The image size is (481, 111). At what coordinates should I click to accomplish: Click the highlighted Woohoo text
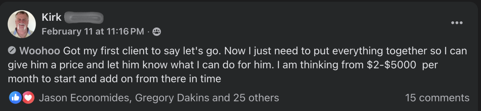point(40,51)
